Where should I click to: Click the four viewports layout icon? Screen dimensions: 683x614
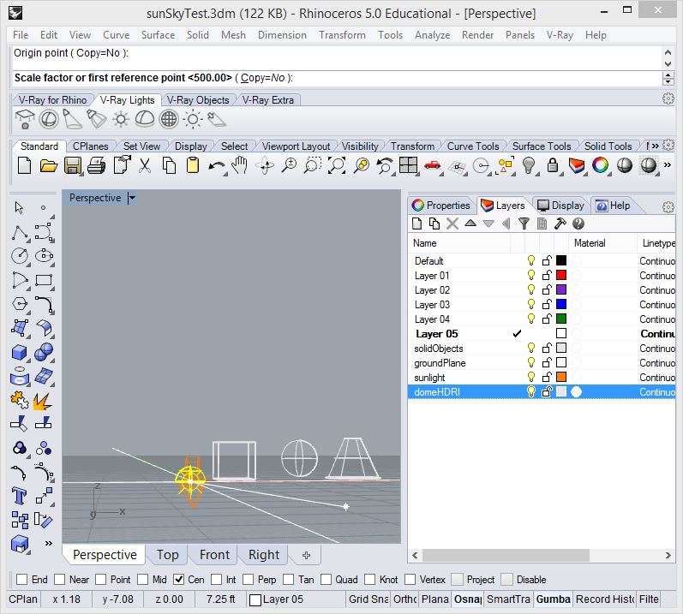coord(409,166)
